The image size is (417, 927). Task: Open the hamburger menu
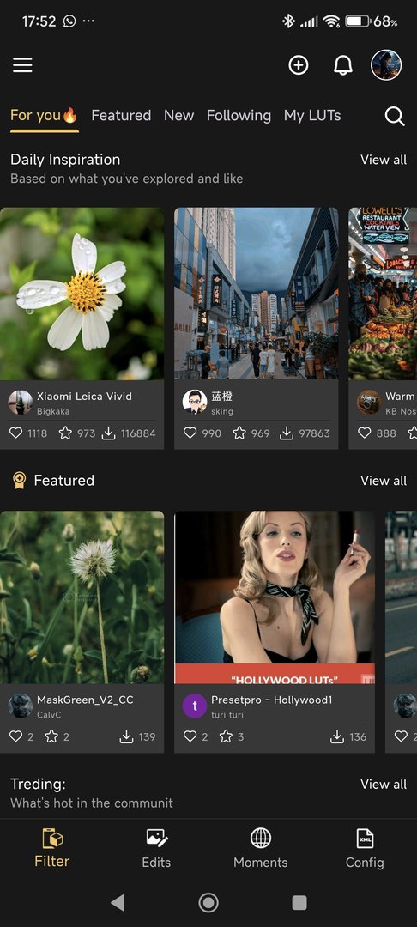(22, 65)
